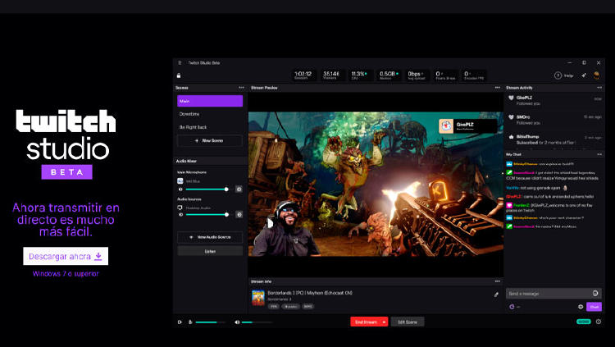Image resolution: width=615 pixels, height=347 pixels.
Task: Click New Audio Source button
Action: 210,237
